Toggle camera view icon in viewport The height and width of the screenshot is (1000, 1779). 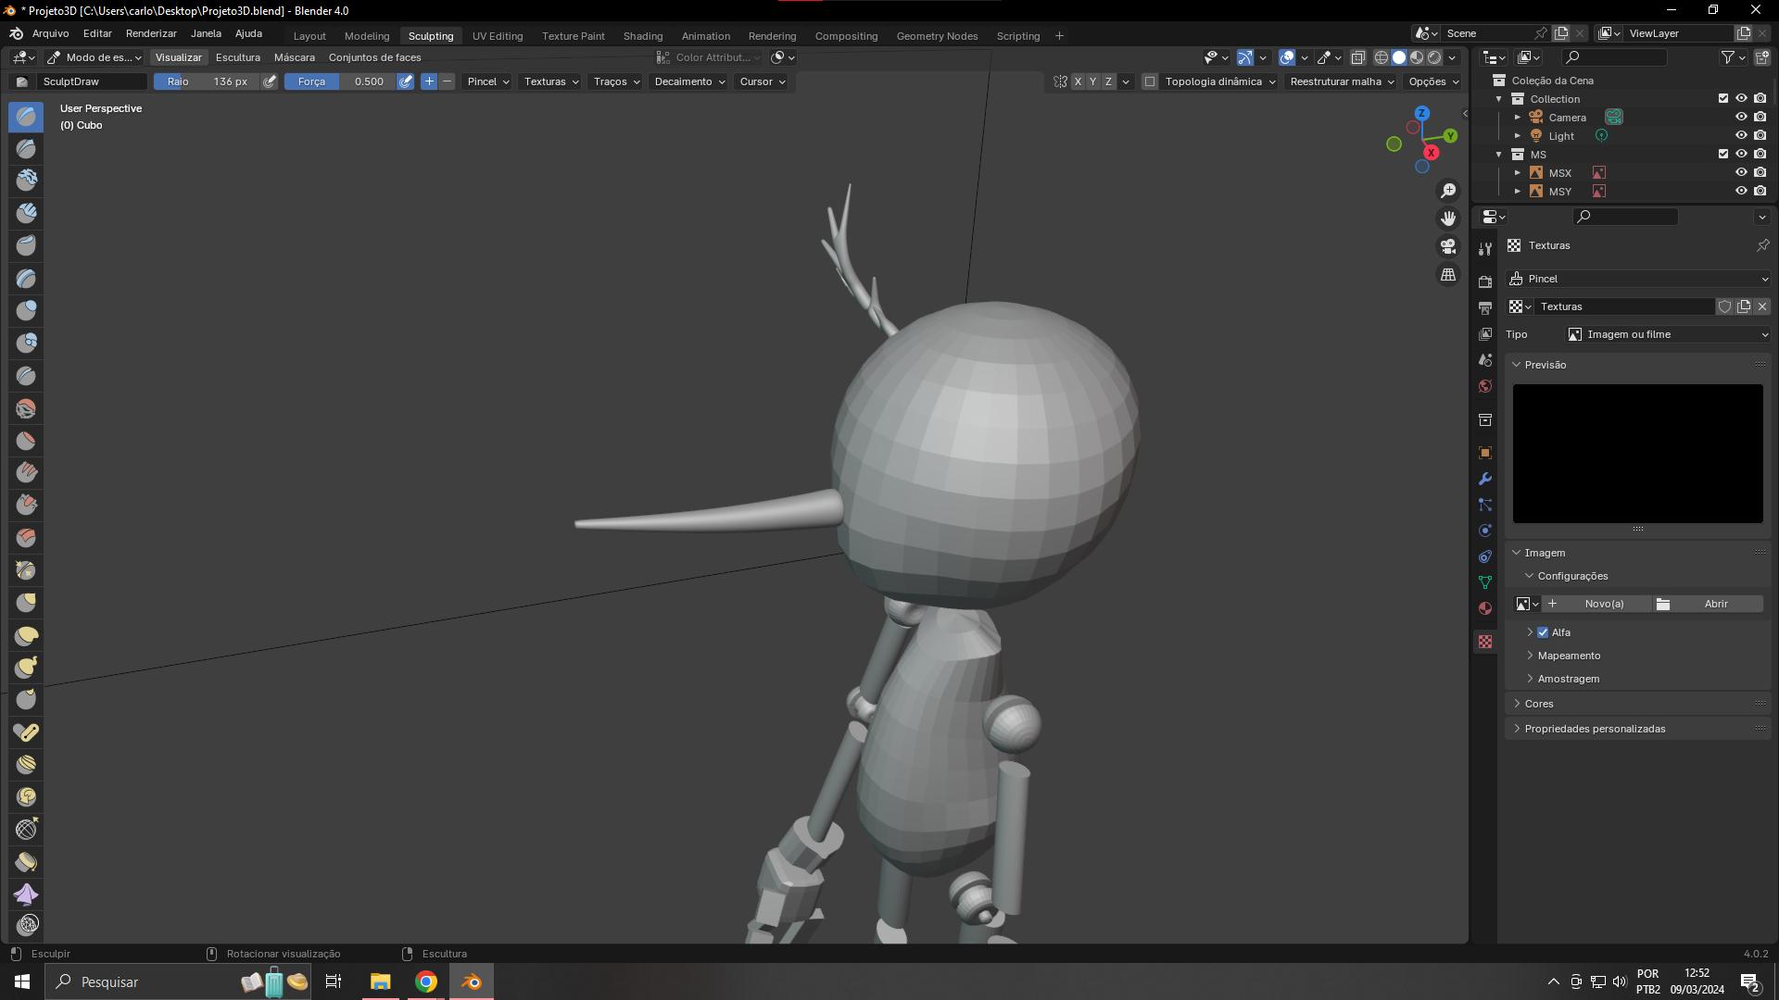point(1448,246)
